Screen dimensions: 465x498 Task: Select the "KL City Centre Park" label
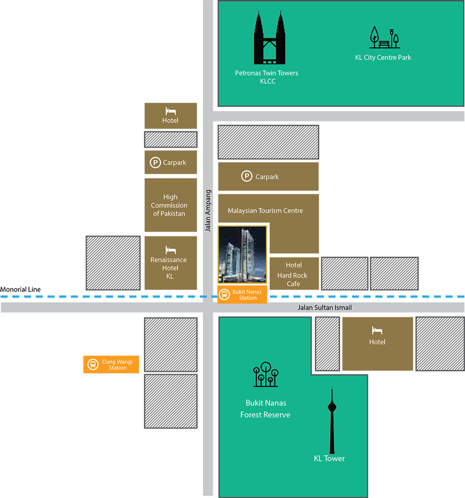click(x=383, y=58)
